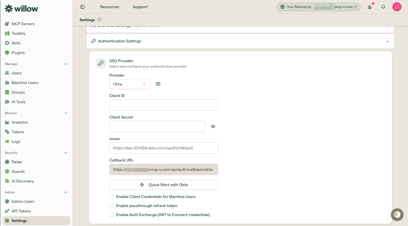
Task: Click the Groups icon in sidebar
Action: click(x=7, y=92)
